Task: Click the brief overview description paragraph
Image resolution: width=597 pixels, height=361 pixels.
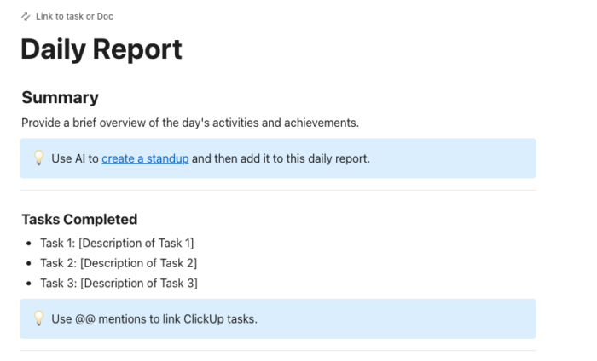Action: pyautogui.click(x=189, y=123)
